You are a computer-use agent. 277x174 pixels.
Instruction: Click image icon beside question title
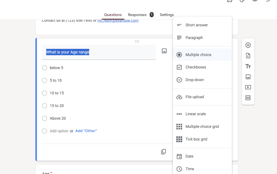tap(164, 51)
